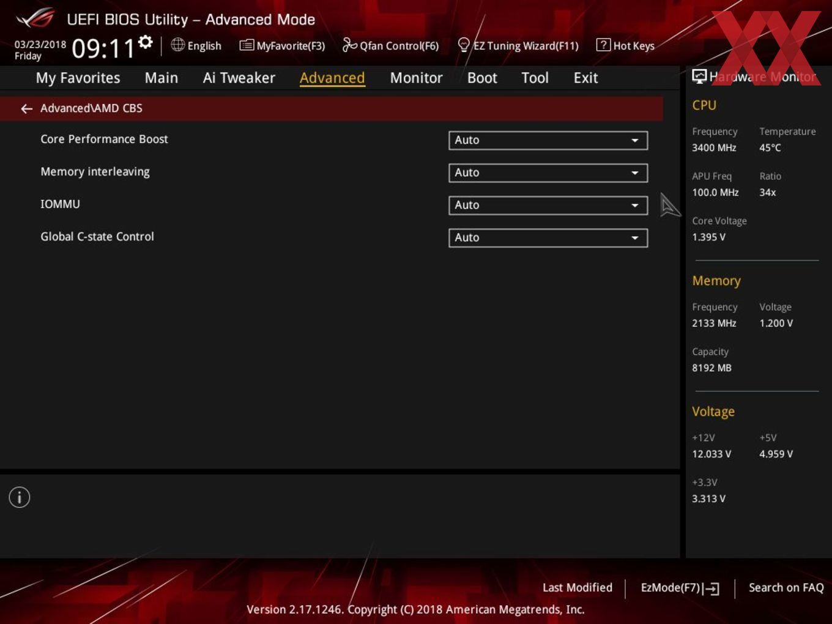Click the Hardware Monitor screen icon
Viewport: 832px width, 624px height.
tap(699, 76)
